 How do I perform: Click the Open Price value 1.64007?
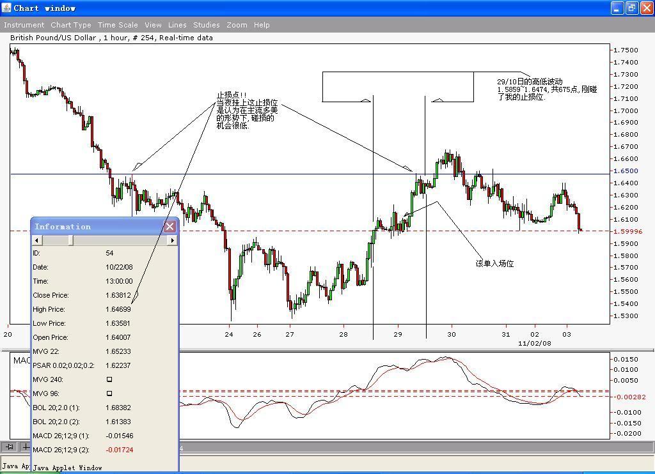click(118, 337)
